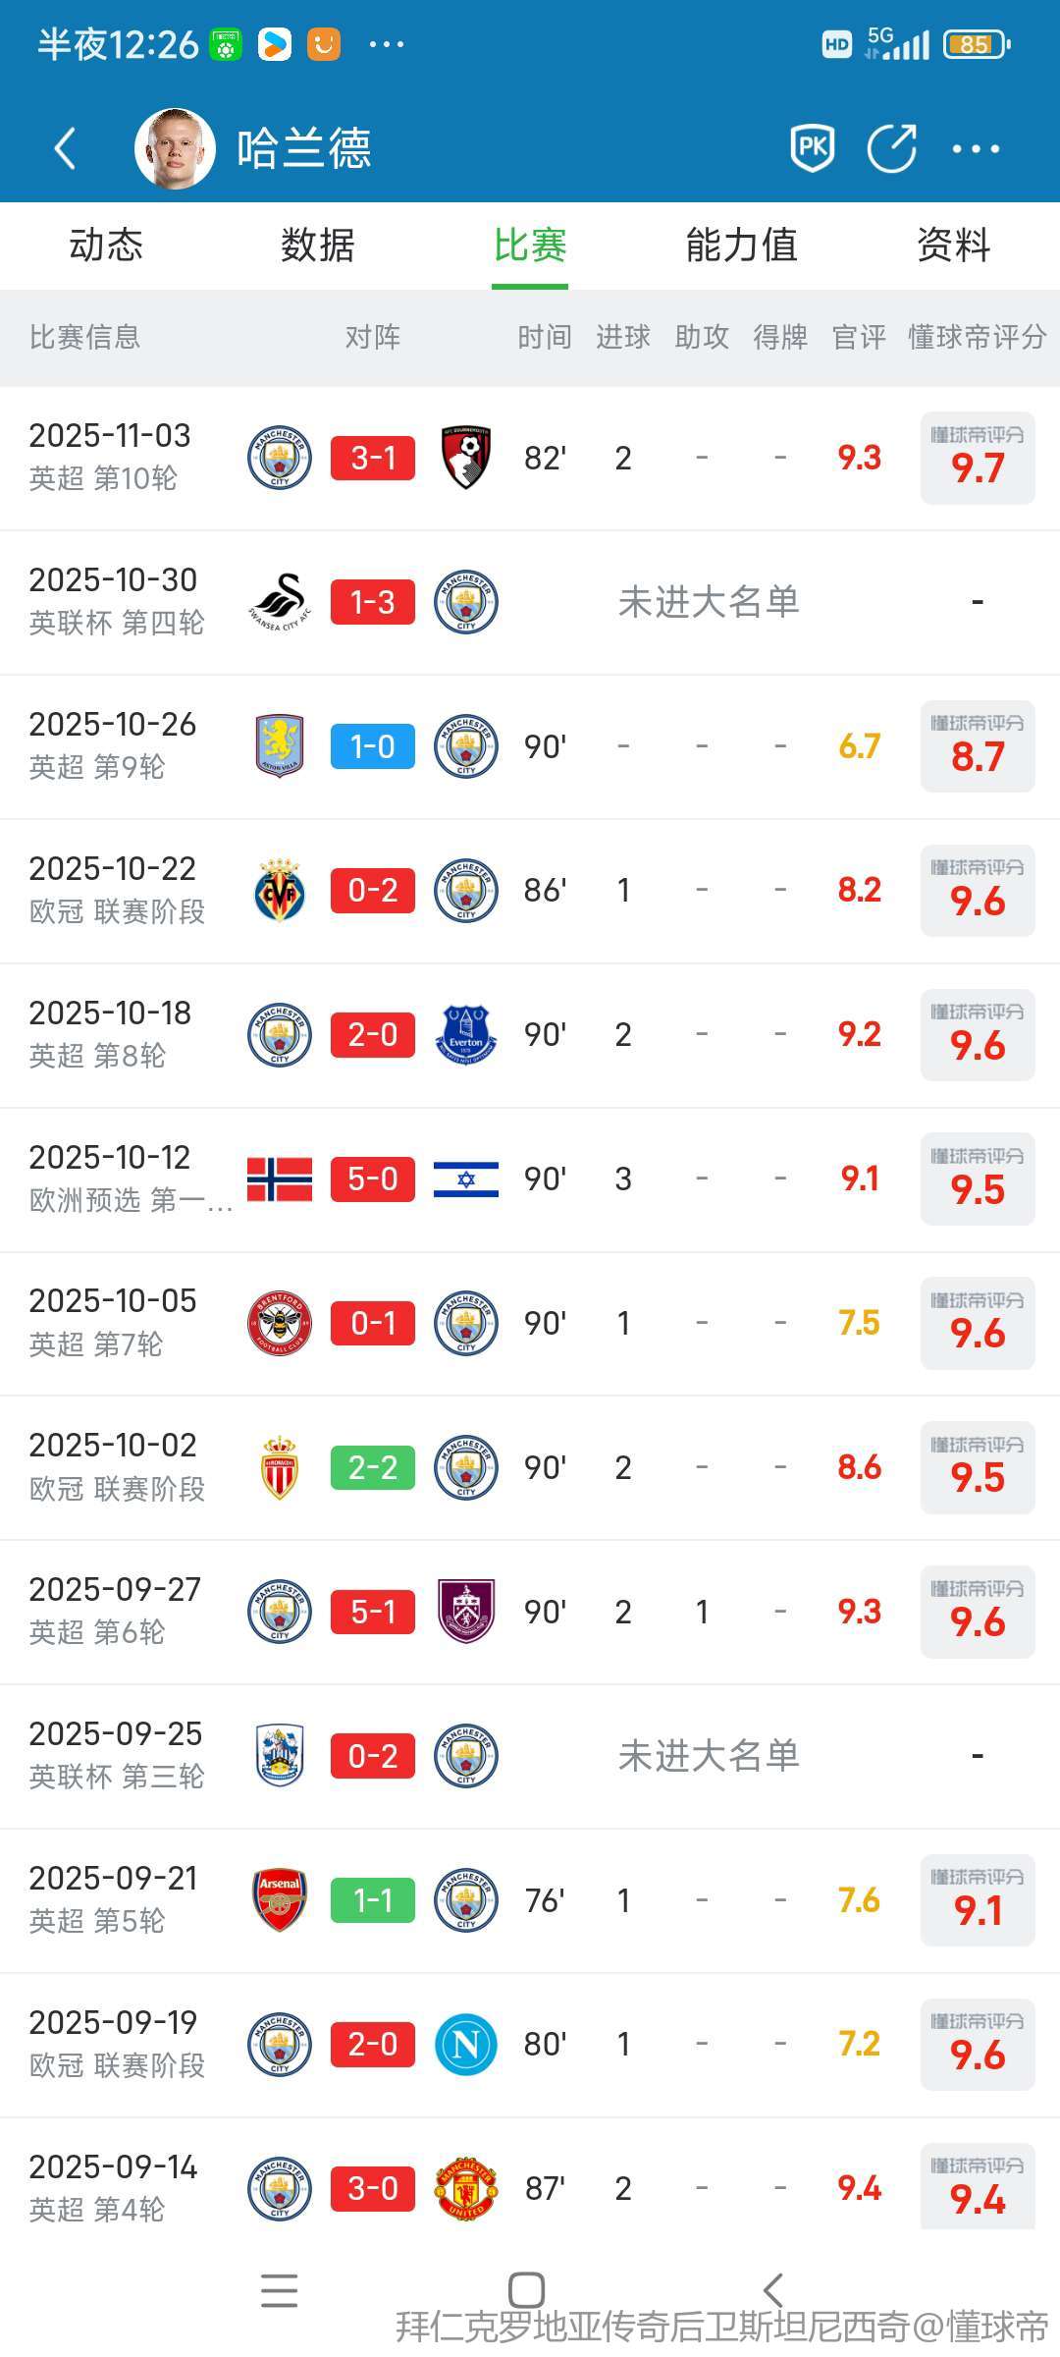Tap the Bournemouth club crest
This screenshot has height=2357, width=1060.
[466, 458]
